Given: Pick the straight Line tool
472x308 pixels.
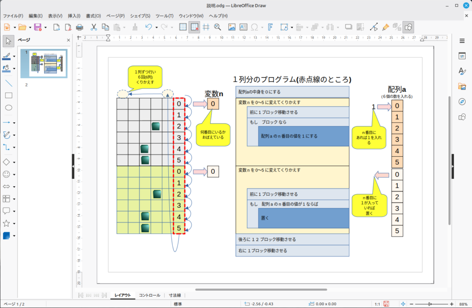Looking at the screenshot, I should click(8, 83).
